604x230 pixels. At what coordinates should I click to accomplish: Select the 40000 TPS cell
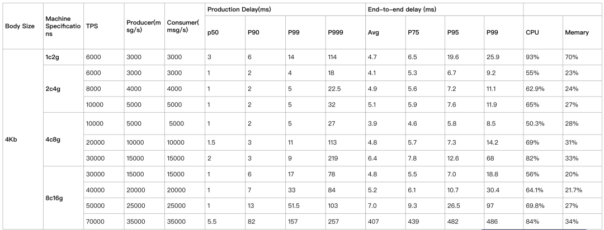pyautogui.click(x=103, y=190)
